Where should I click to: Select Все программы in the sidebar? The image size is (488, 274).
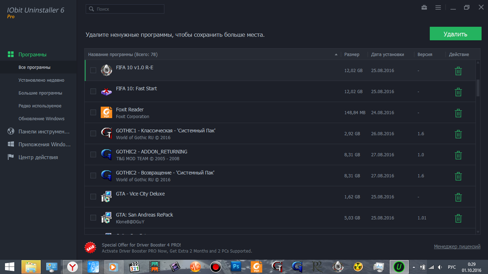(38, 67)
